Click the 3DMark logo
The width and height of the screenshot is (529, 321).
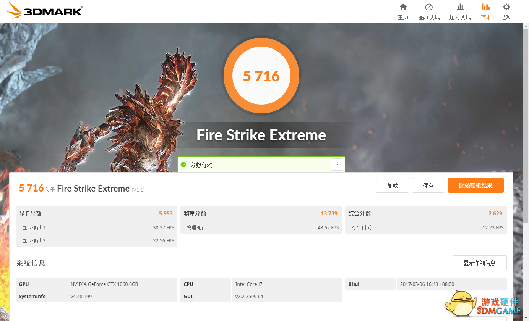(x=45, y=11)
